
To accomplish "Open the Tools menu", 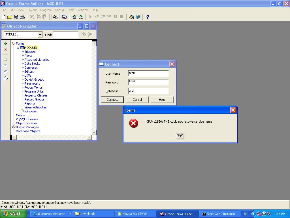I will click(71, 10).
